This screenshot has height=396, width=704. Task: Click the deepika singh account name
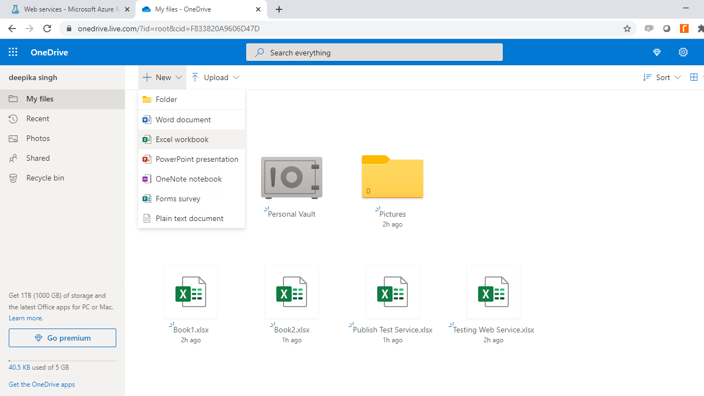[33, 77]
